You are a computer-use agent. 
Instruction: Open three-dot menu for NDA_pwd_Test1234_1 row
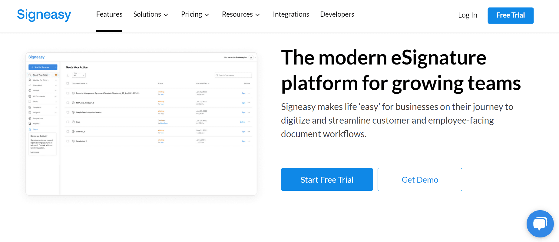tap(249, 103)
